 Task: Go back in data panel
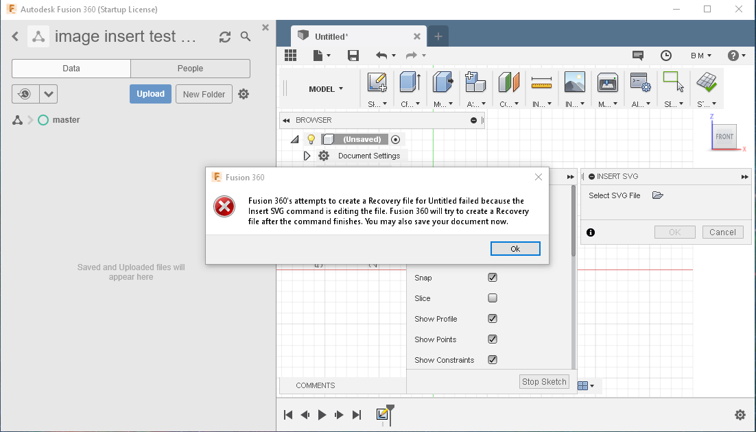(x=15, y=36)
